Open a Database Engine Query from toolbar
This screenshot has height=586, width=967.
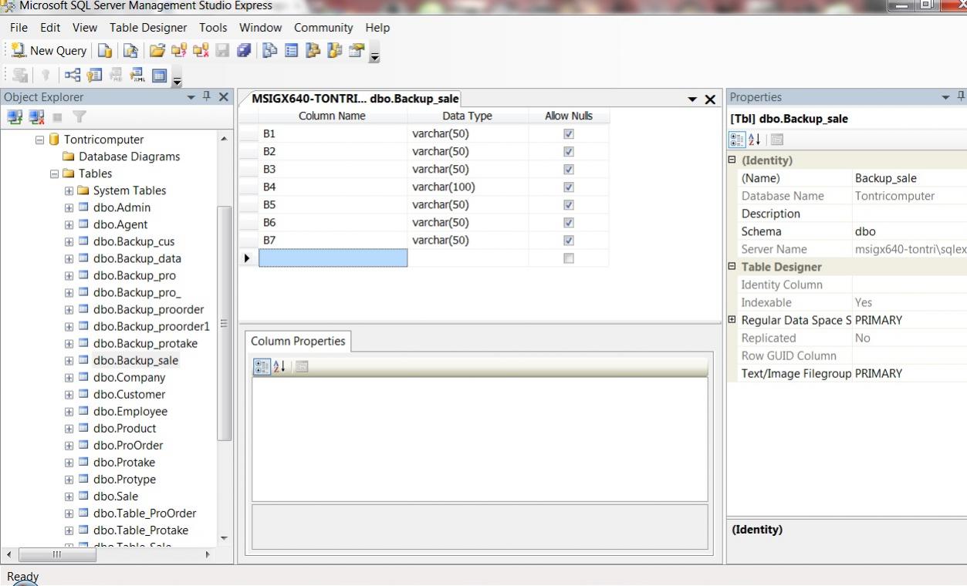pyautogui.click(x=105, y=51)
